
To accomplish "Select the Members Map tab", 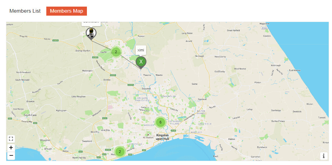I will click(x=66, y=11).
